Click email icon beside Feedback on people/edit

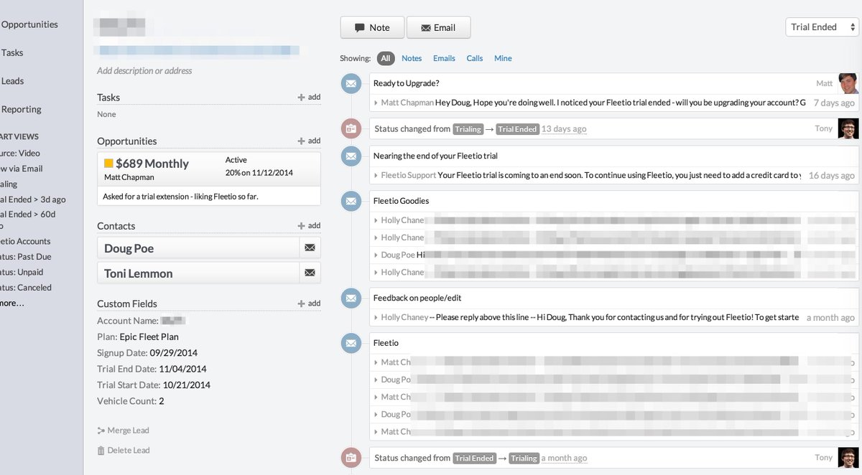[351, 298]
